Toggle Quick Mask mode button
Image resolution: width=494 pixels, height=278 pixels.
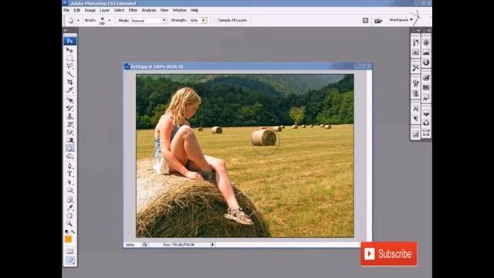coord(69,251)
